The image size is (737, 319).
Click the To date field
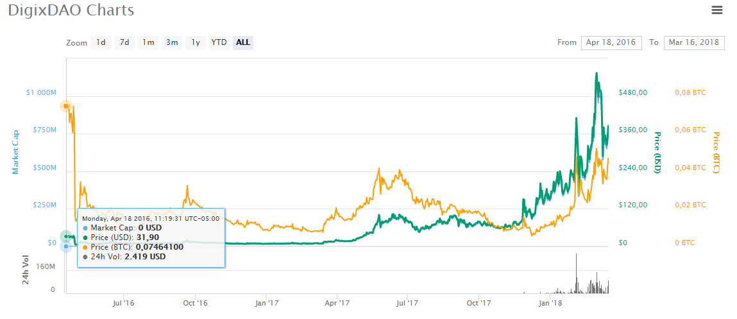(x=694, y=42)
